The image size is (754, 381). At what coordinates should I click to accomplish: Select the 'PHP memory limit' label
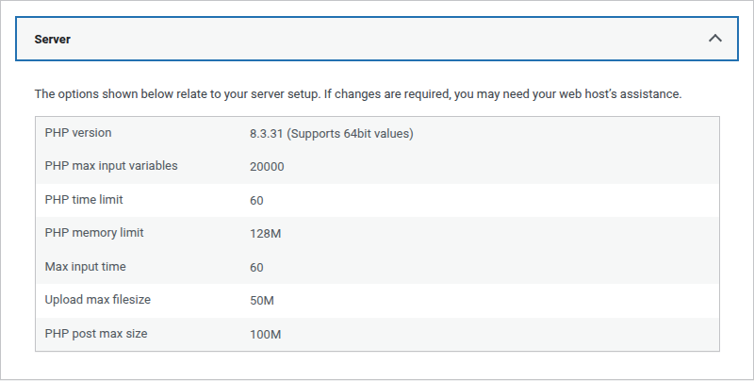click(94, 233)
